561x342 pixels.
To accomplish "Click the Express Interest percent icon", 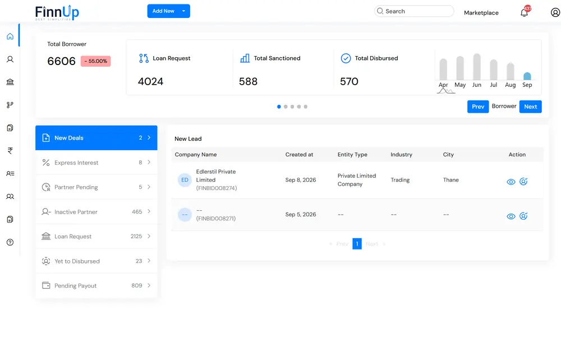I will point(46,163).
